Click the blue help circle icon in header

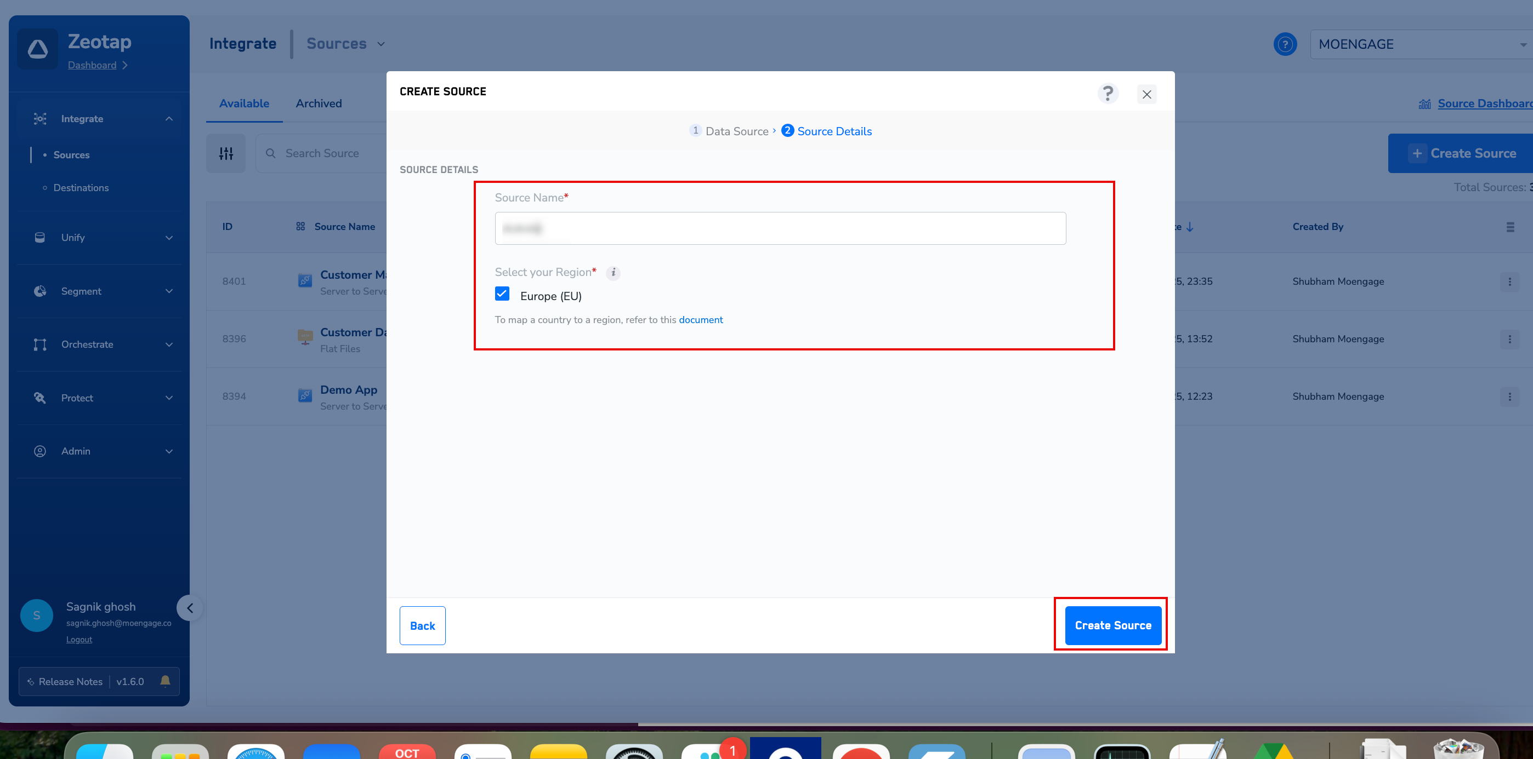click(1285, 44)
